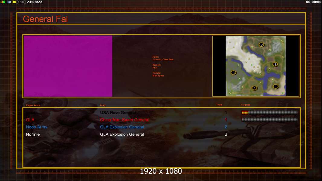
Task: Click Normie's white GLA Explosion General text
Action: coord(122,134)
